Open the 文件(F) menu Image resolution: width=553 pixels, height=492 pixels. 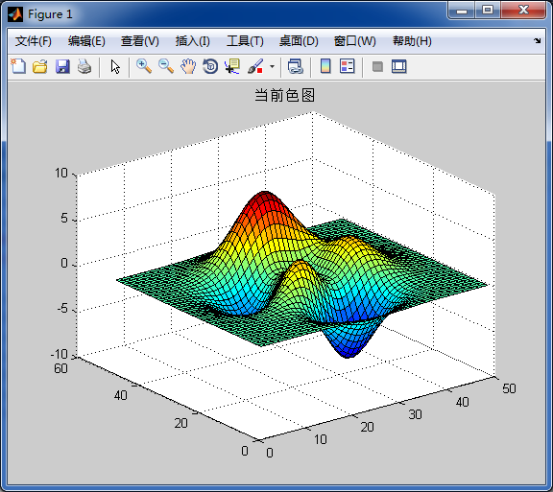(34, 41)
